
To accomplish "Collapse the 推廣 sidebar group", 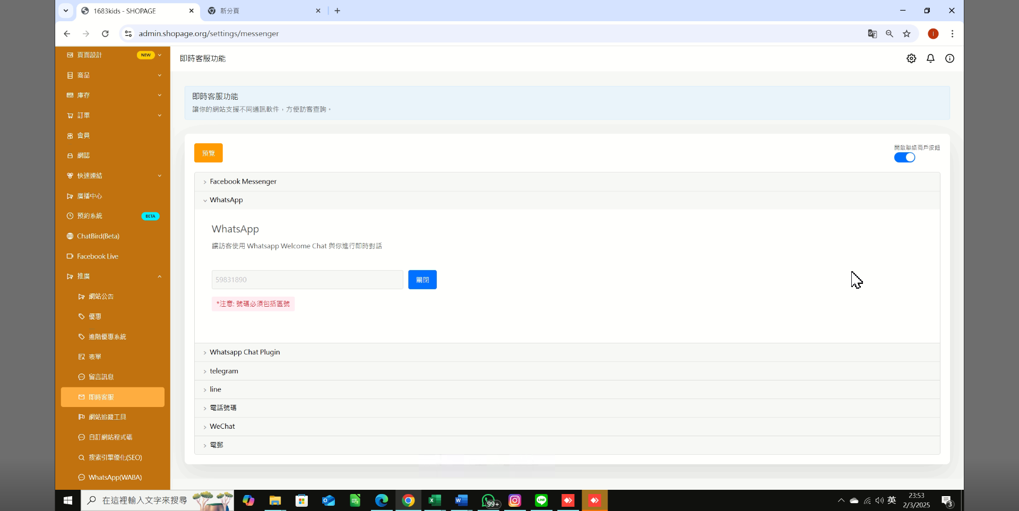I will click(x=113, y=276).
